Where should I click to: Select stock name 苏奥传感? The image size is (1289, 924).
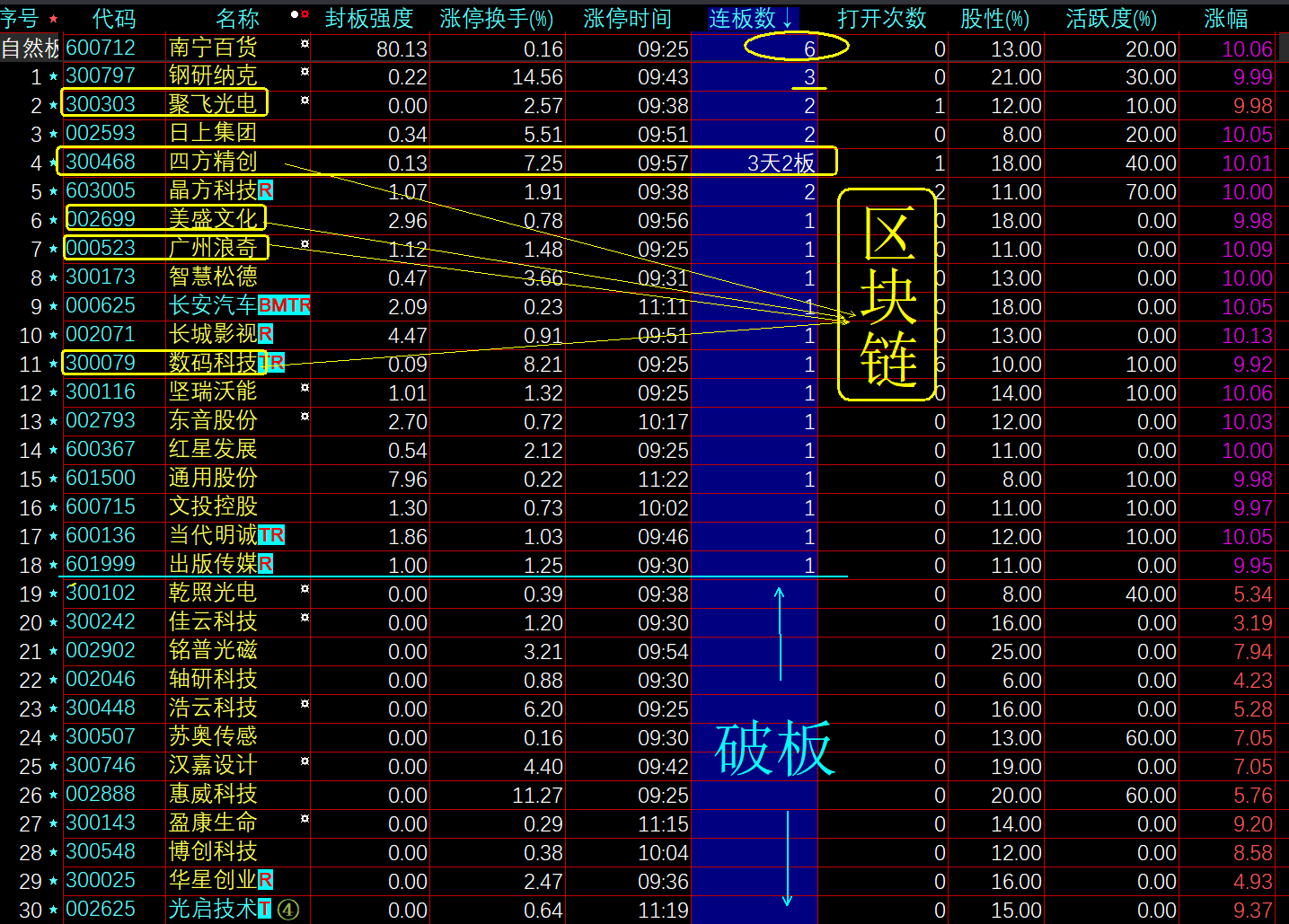tap(213, 736)
